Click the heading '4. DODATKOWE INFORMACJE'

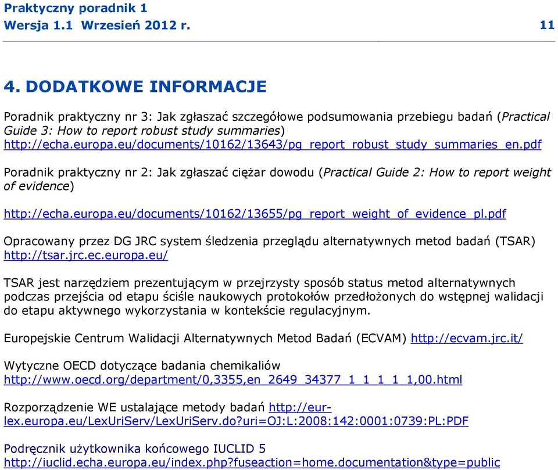click(135, 87)
